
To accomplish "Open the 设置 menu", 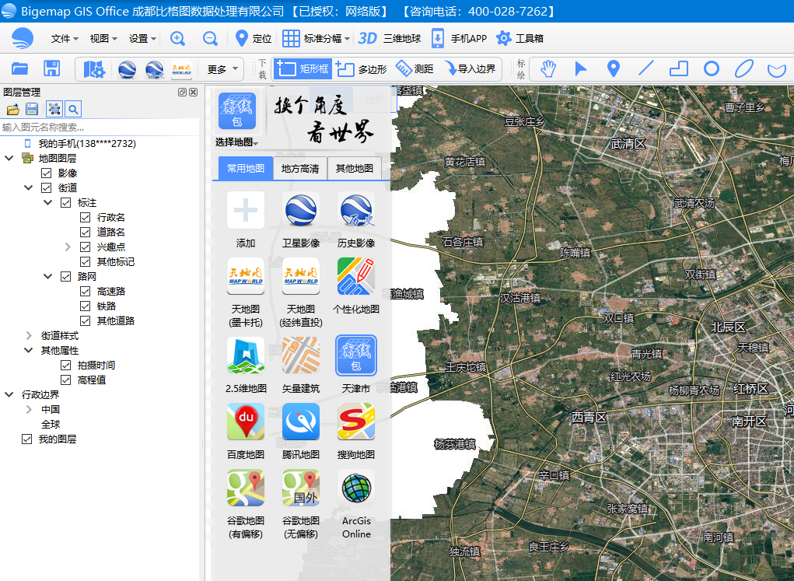I will coord(142,38).
